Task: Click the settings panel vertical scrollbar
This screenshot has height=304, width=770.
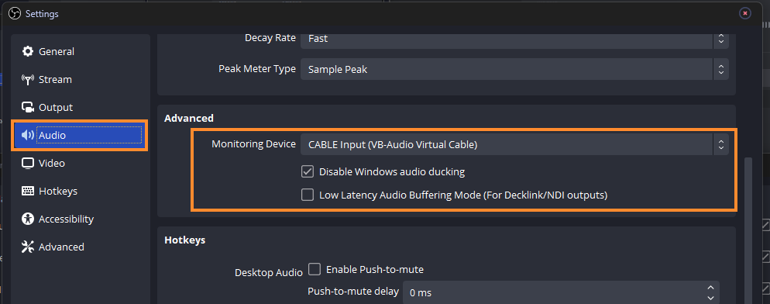Action: pyautogui.click(x=748, y=231)
